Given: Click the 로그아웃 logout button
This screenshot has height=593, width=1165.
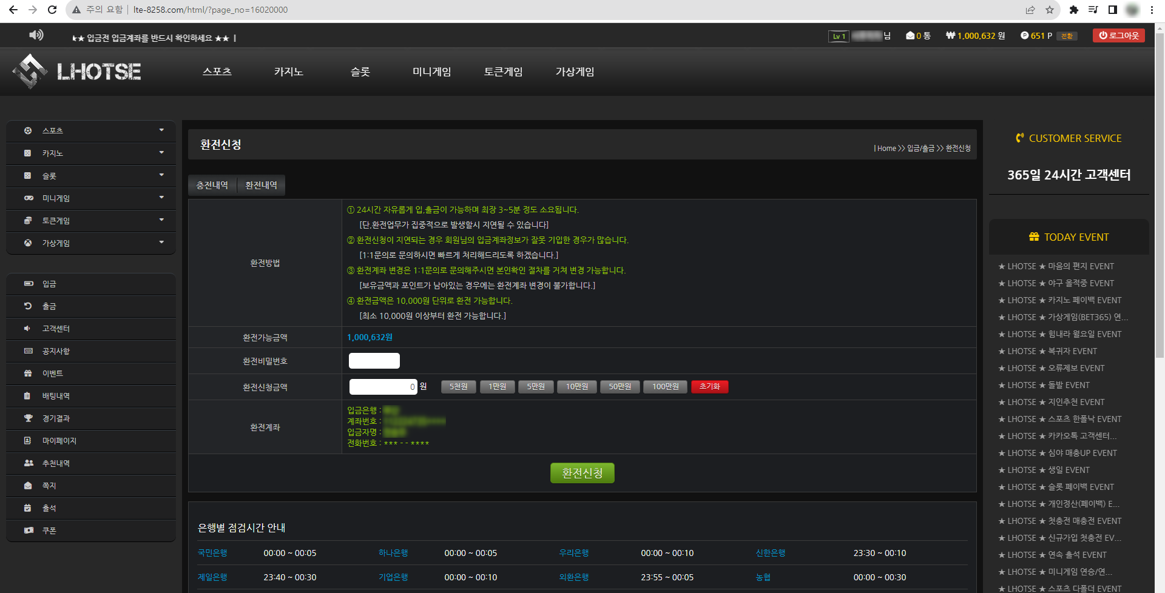Looking at the screenshot, I should 1119,36.
